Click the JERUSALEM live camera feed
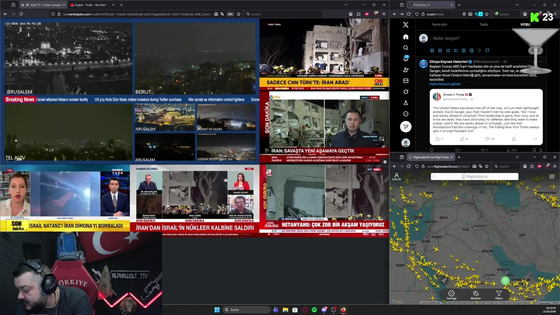 coord(68,59)
